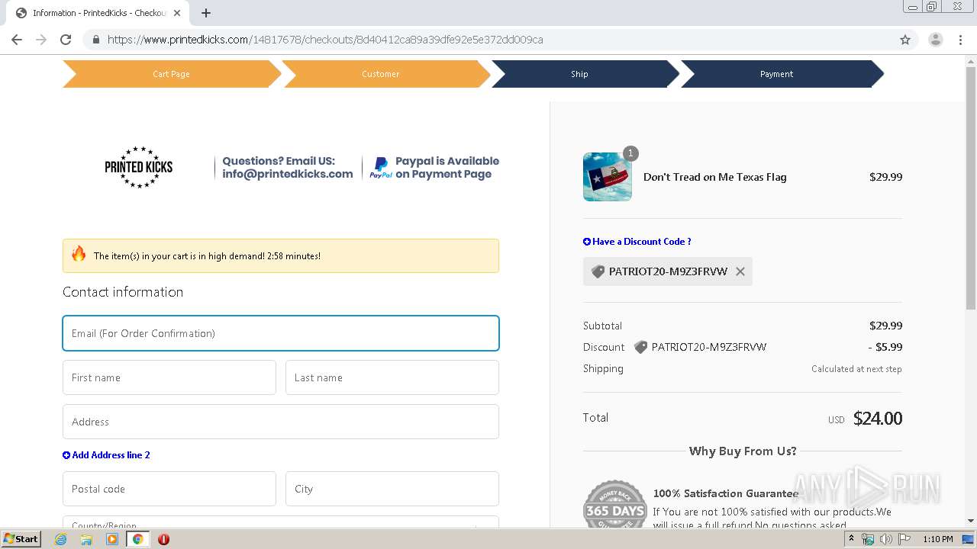Open Windows Explorer from taskbar
The height and width of the screenshot is (549, 977).
86,539
